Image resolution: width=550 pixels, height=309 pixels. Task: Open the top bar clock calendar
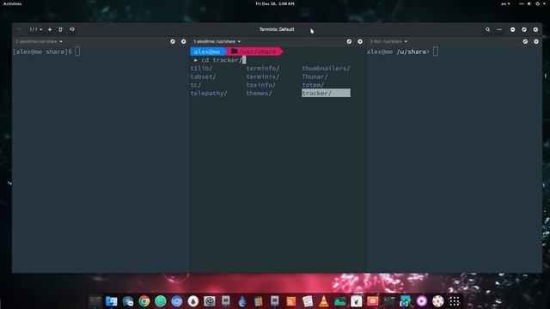pos(275,3)
